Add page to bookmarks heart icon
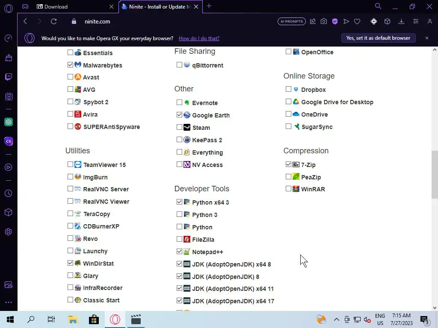 (x=357, y=21)
